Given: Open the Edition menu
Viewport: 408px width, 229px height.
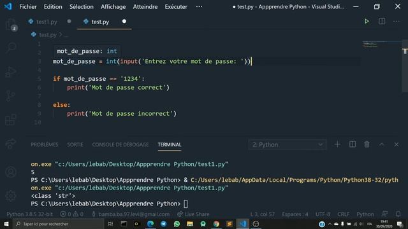Looking at the screenshot, I should click(x=53, y=6).
